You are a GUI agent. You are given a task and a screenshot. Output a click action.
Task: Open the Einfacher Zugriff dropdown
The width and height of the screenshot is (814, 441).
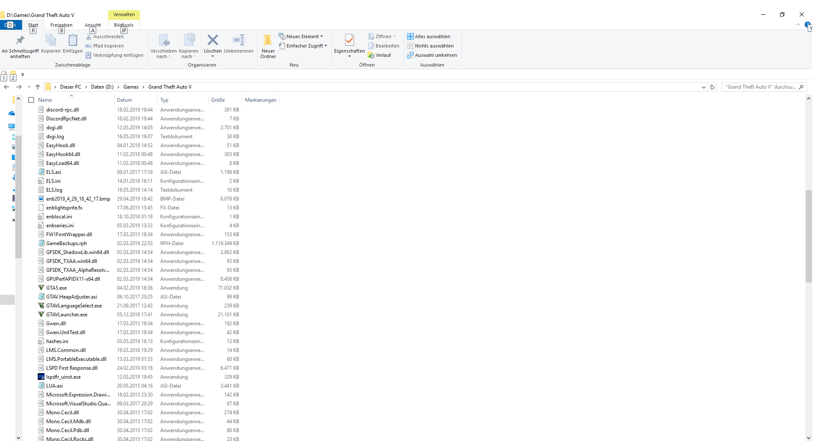326,46
